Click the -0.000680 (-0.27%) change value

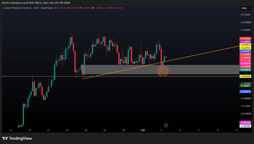(114, 8)
